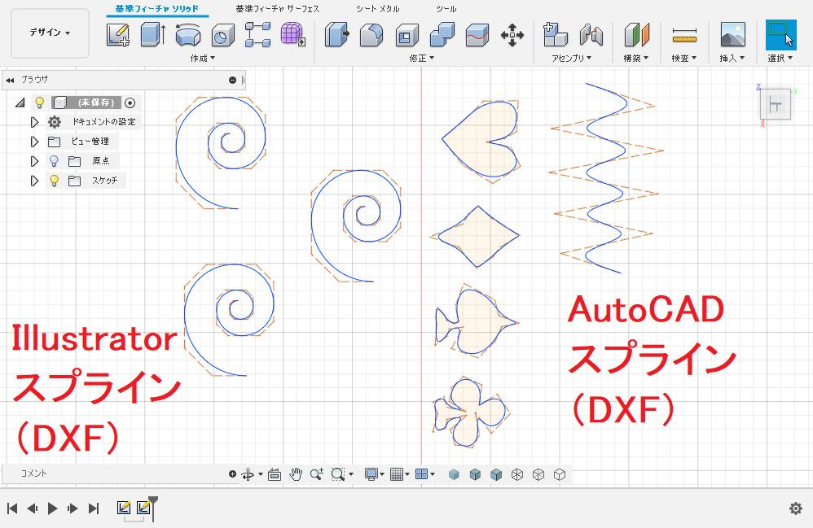Select the Create Sketch tool
813x528 pixels.
(x=118, y=35)
